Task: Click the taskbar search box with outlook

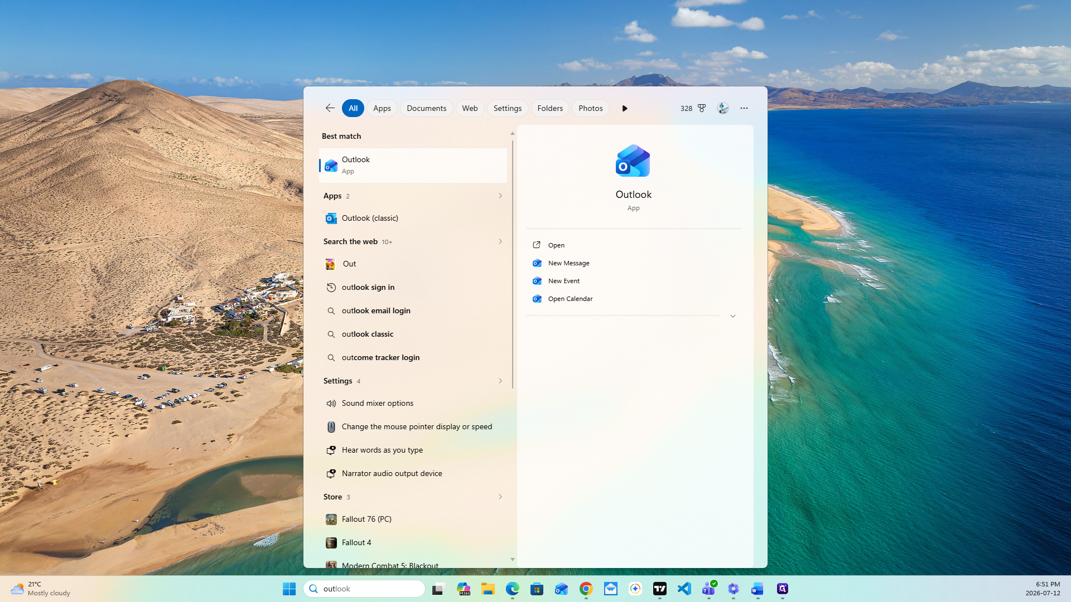Action: 364,589
